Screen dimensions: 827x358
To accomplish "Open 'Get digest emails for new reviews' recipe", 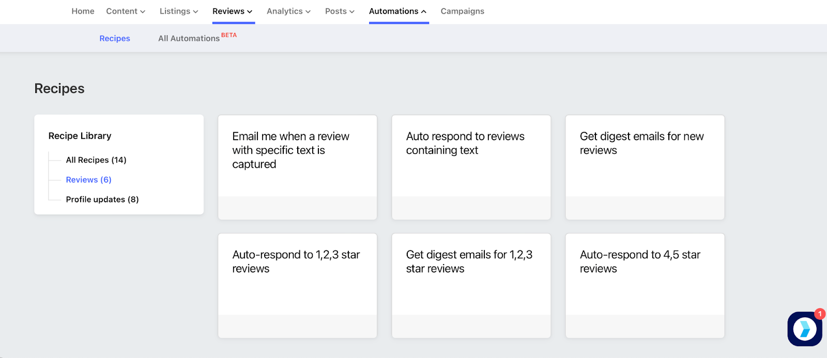I will [645, 167].
